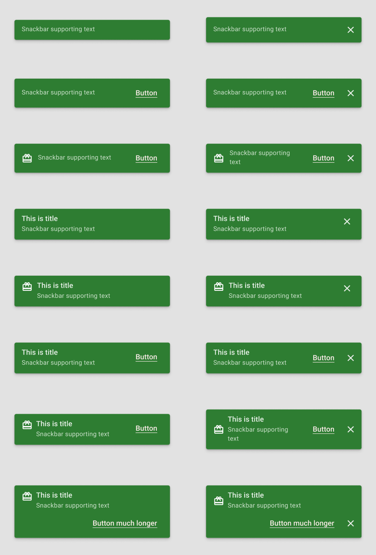
Task: Dismiss the titled snackbar without icon or button
Action: tap(347, 222)
